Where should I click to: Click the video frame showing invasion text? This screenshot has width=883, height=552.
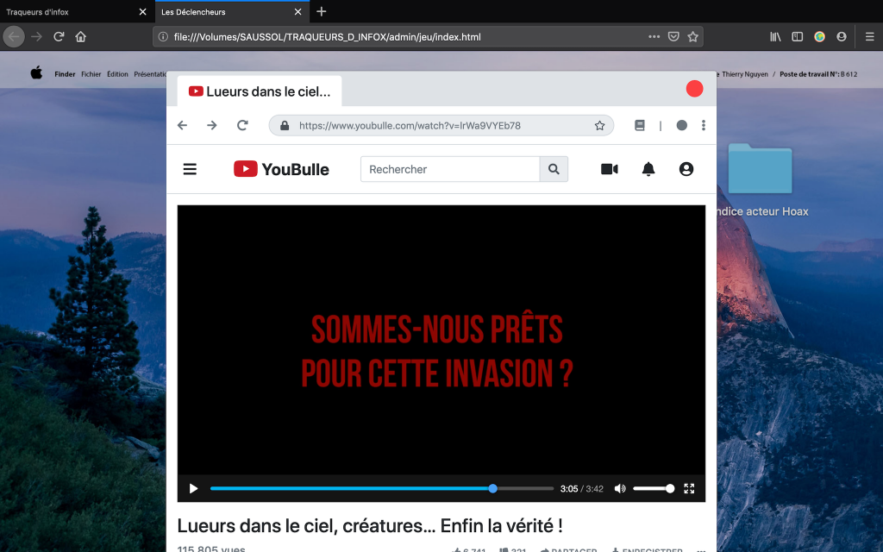[x=441, y=340]
